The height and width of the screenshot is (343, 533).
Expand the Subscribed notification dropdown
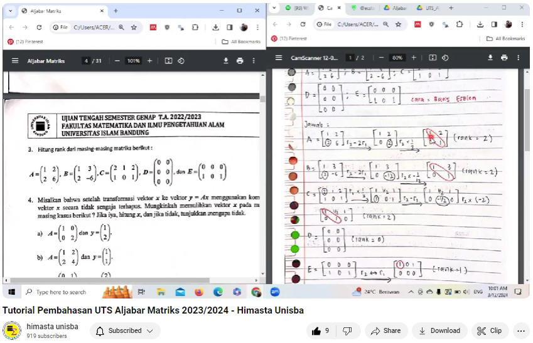click(125, 330)
